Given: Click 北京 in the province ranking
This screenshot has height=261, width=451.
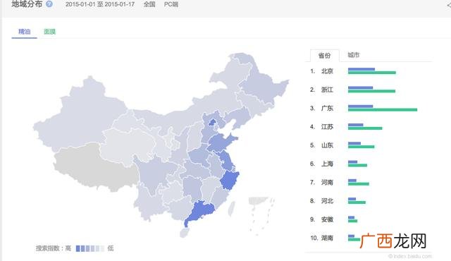Looking at the screenshot, I should tap(327, 71).
